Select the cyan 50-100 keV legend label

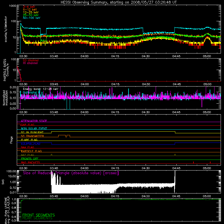[x=32, y=18]
